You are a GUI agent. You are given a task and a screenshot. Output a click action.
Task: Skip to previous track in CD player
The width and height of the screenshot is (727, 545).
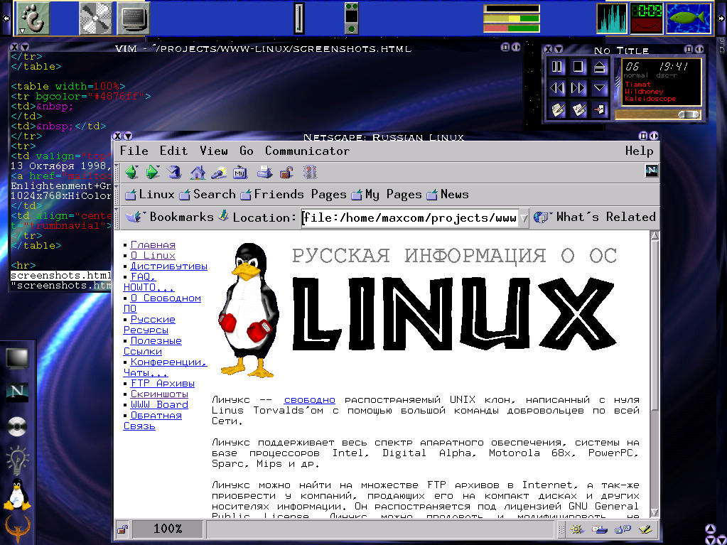coord(557,88)
